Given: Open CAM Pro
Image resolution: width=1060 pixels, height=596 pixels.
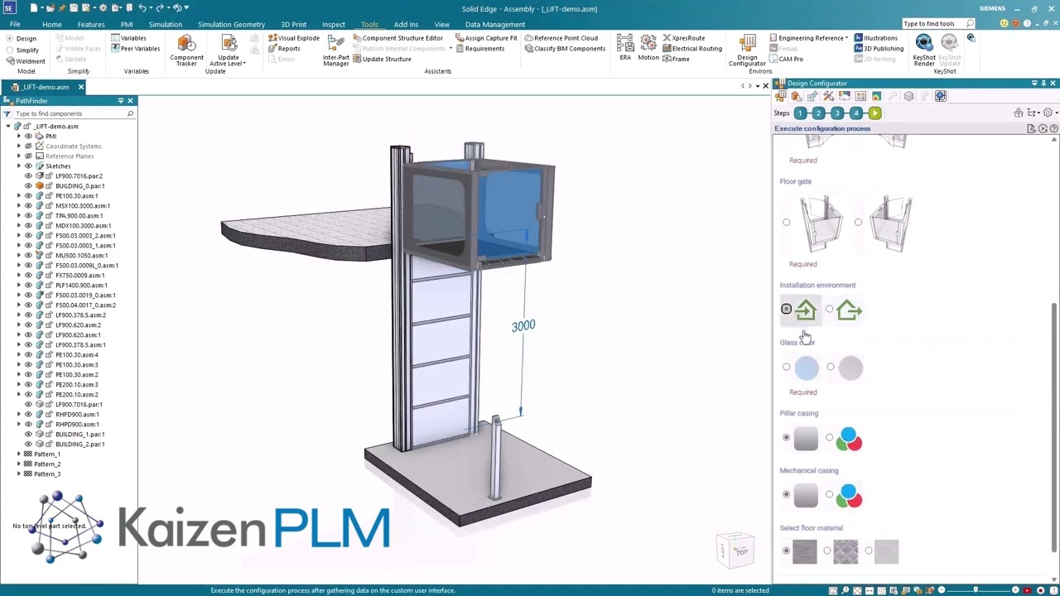Looking at the screenshot, I should pos(785,60).
